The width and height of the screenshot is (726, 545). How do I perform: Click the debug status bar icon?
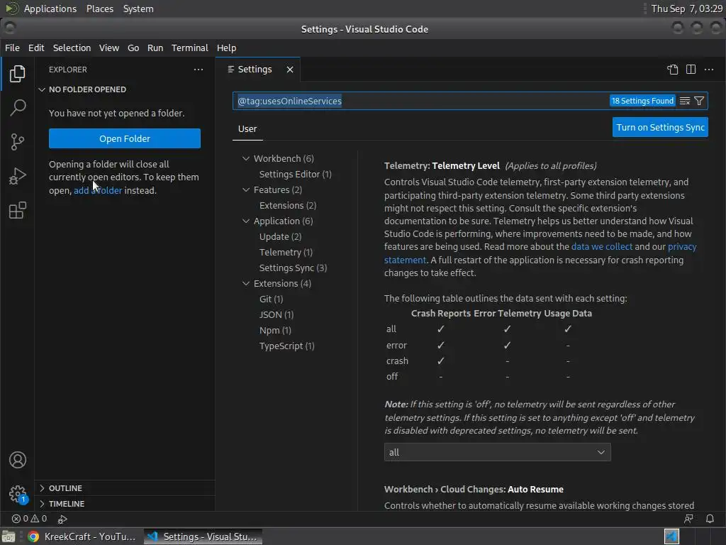62,519
